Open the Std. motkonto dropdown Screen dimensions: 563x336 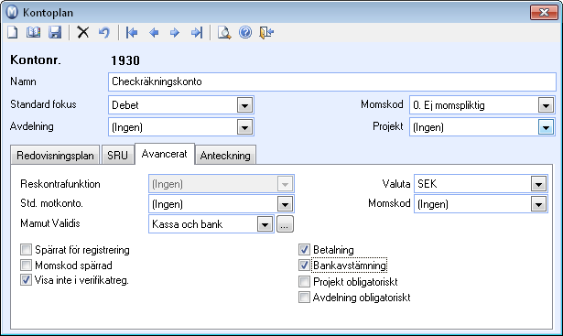coord(285,204)
